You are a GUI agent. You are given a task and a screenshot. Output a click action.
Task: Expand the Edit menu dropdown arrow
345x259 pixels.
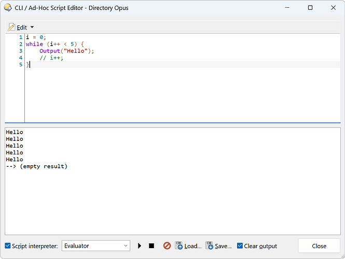pos(32,27)
